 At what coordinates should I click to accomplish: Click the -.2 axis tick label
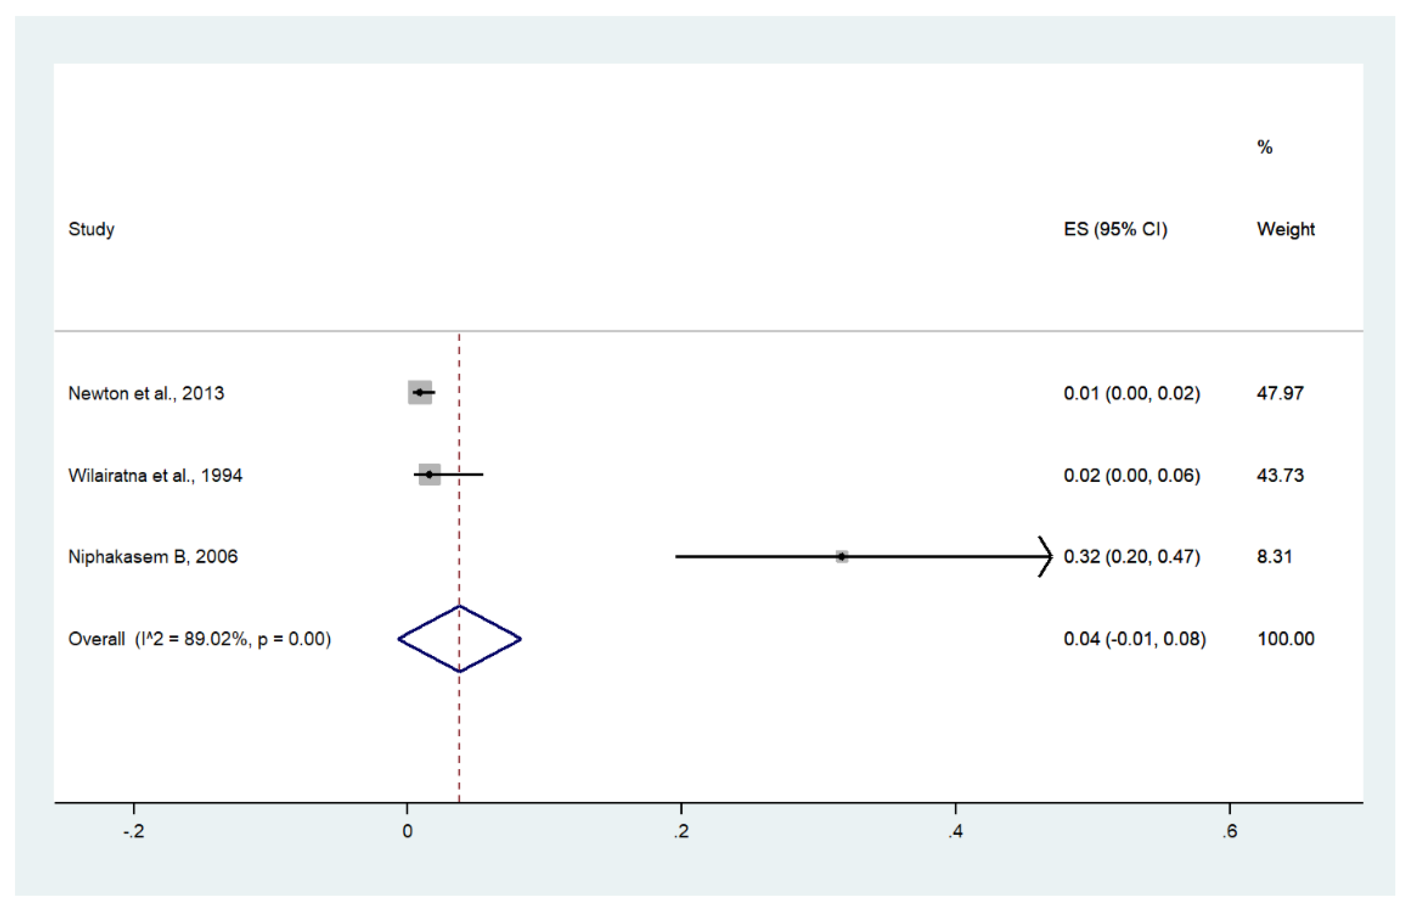pos(133,832)
